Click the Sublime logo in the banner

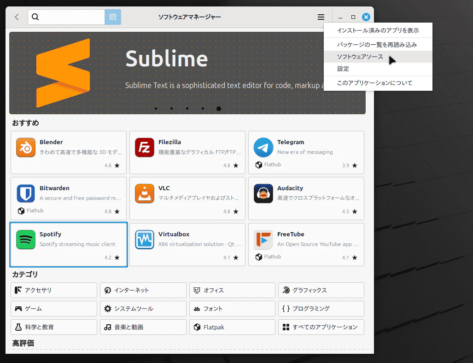coord(63,73)
